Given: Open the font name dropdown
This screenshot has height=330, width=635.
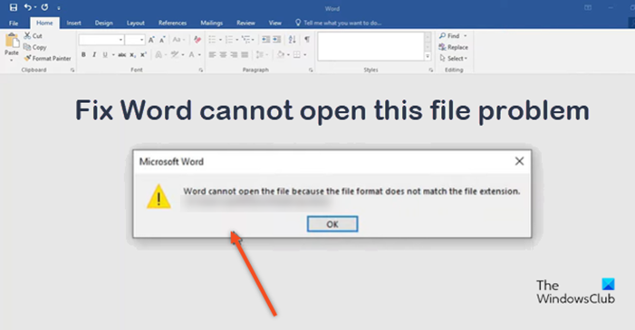Looking at the screenshot, I should [120, 40].
